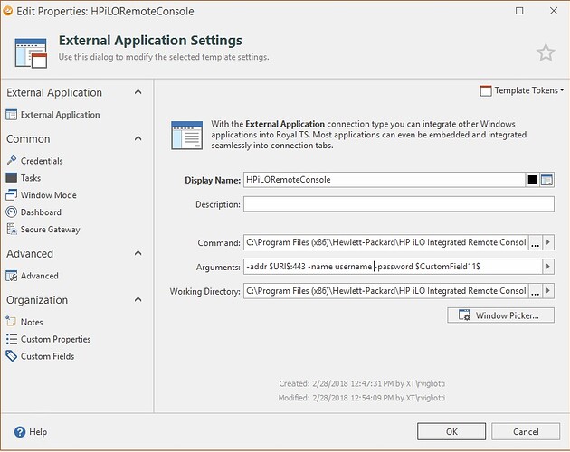
Task: Open the Window Mode settings
Action: pos(48,195)
